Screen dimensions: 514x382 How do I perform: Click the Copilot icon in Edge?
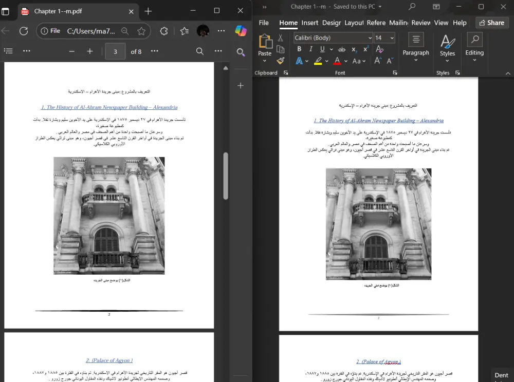(x=241, y=31)
